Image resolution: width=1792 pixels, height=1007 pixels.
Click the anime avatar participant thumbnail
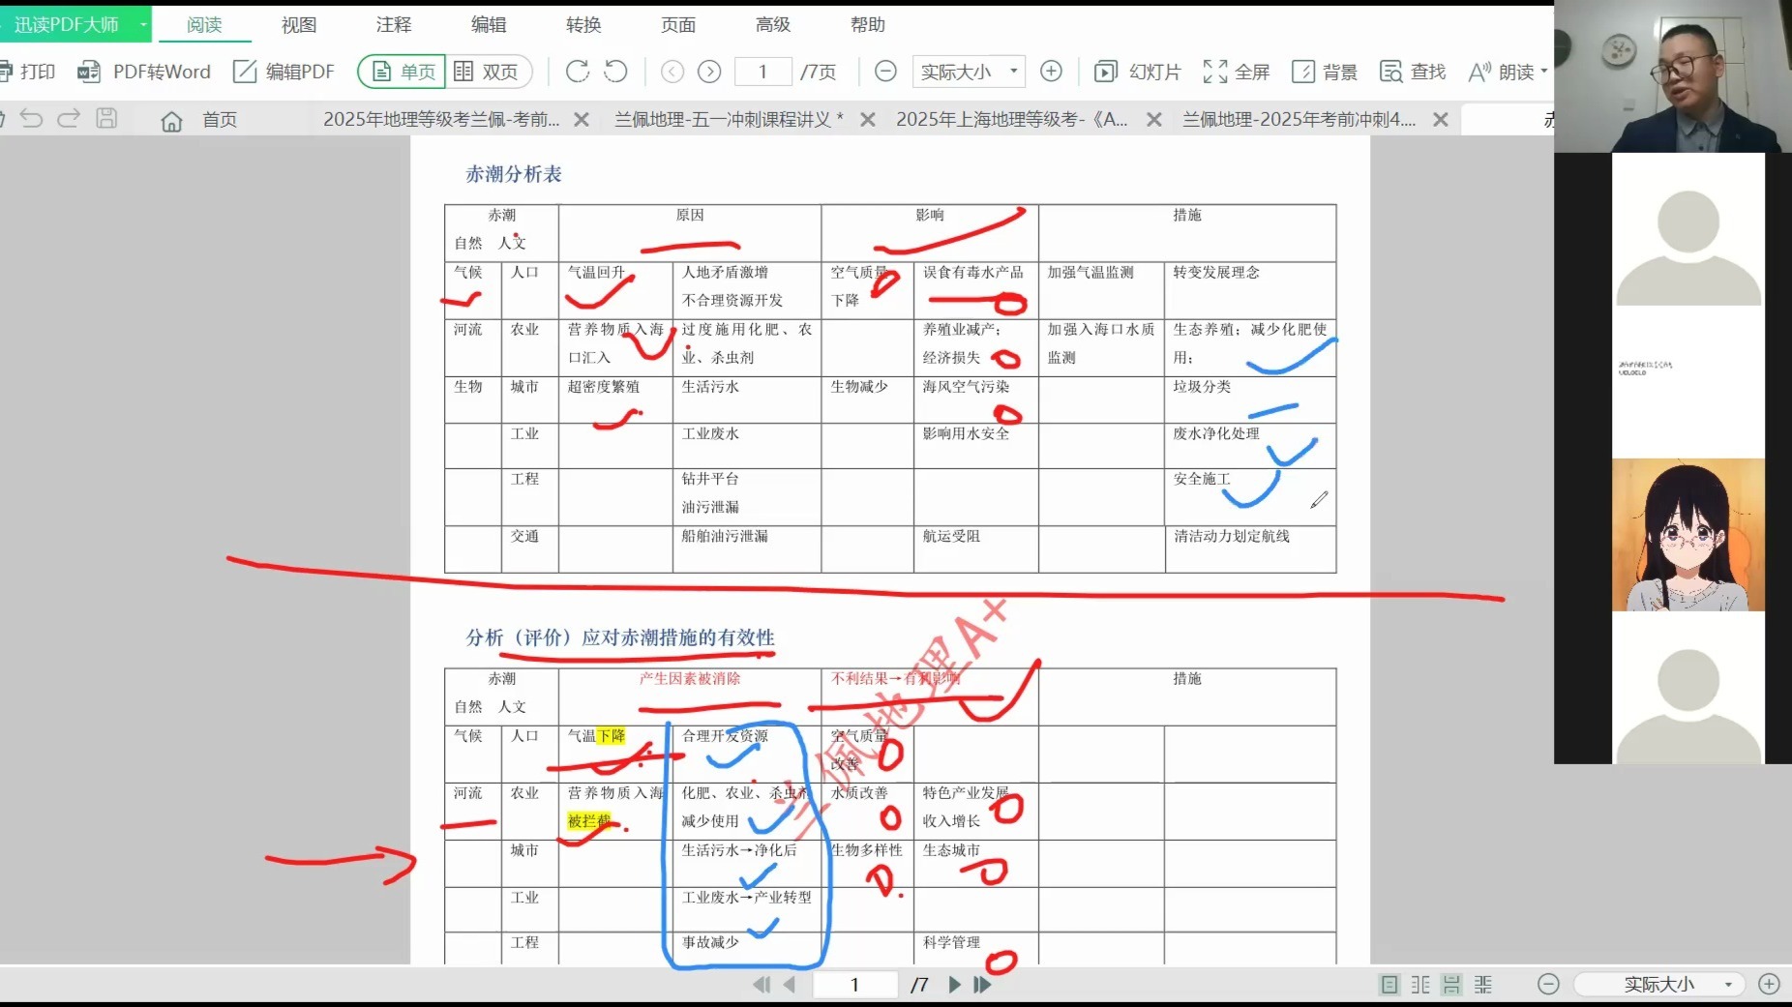1688,535
